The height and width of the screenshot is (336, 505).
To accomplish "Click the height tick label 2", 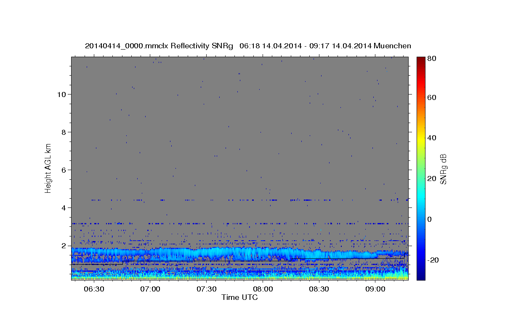I will point(64,245).
